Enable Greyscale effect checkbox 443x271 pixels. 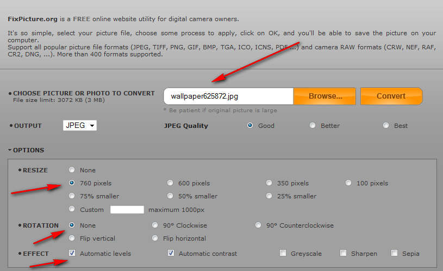tap(283, 253)
